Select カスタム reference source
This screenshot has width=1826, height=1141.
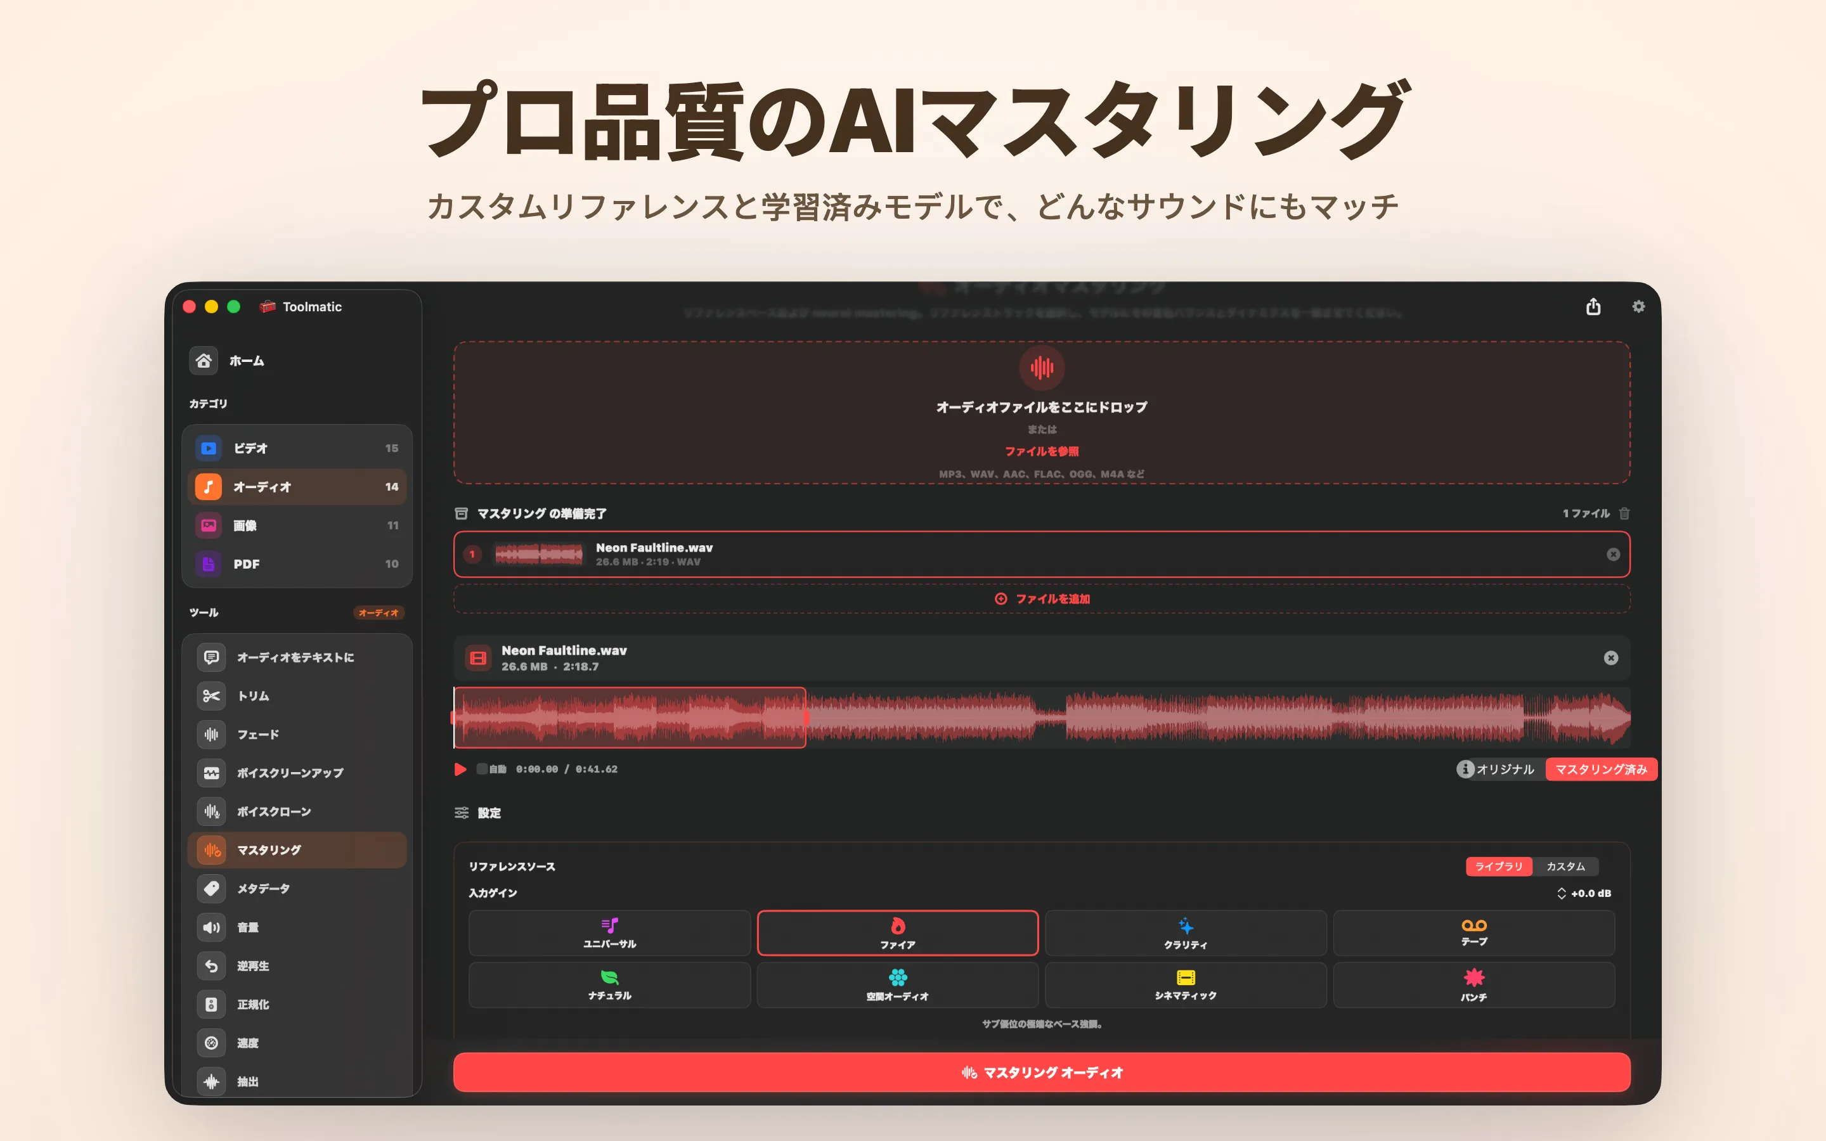click(x=1565, y=867)
